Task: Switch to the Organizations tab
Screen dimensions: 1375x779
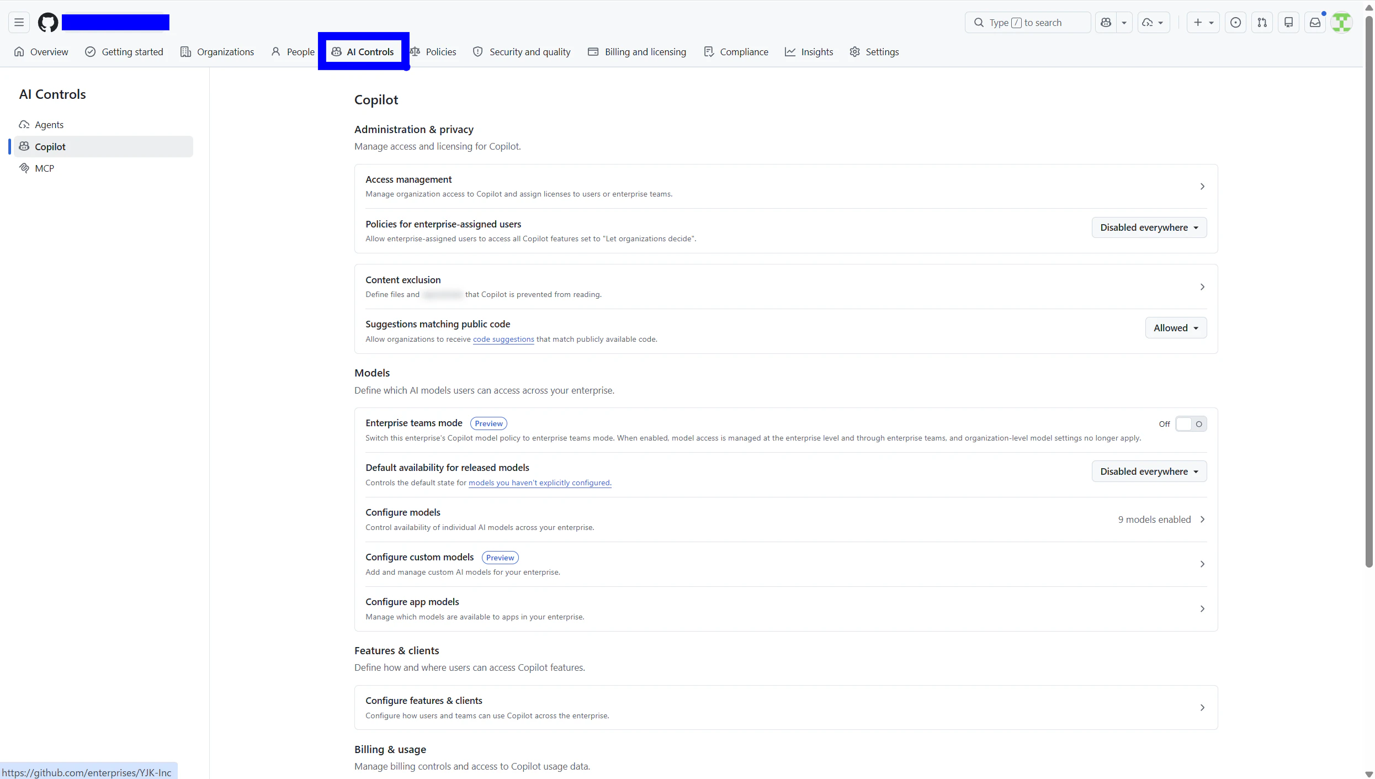Action: 217,52
